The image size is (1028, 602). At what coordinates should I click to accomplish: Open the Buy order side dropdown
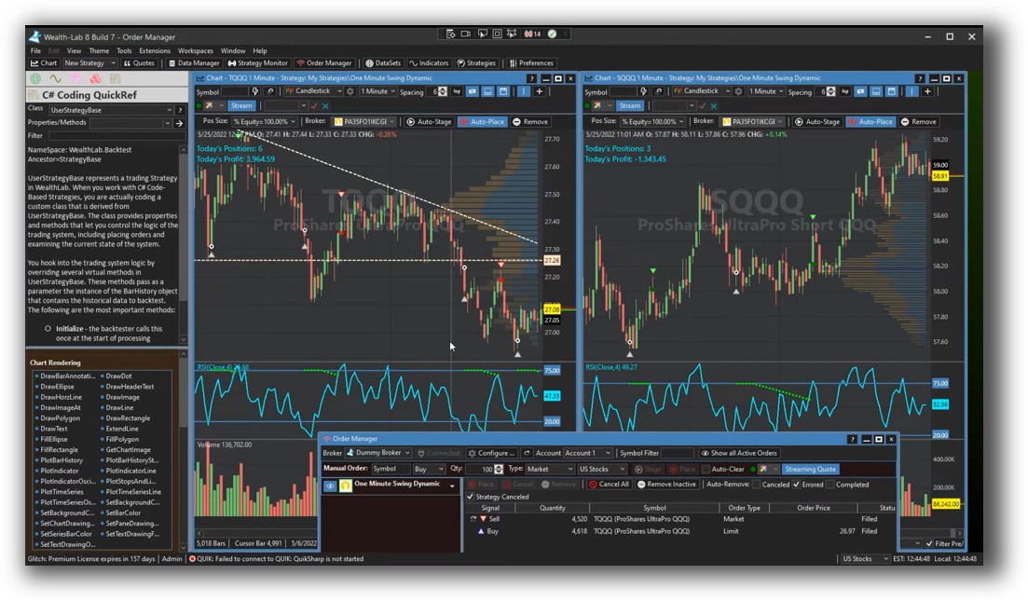(x=427, y=471)
